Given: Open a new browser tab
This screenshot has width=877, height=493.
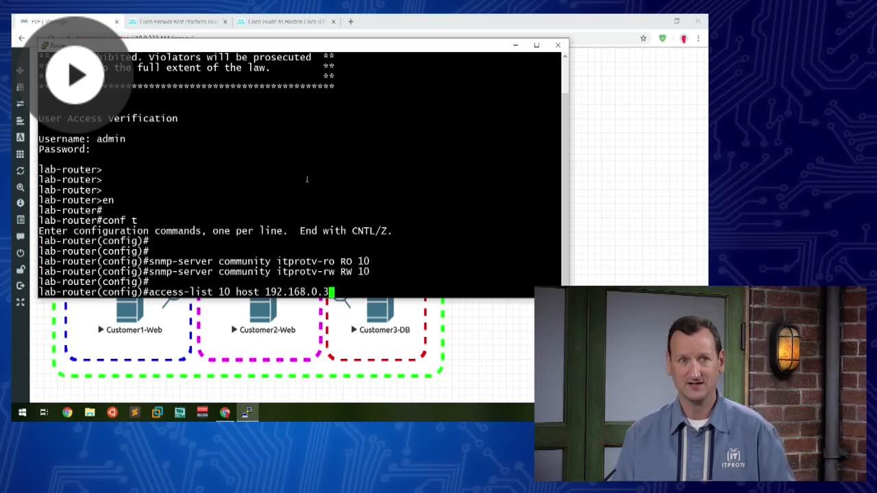Looking at the screenshot, I should [x=350, y=22].
